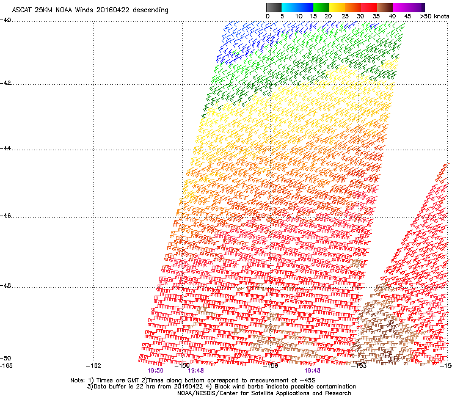Click the green 15-20 knots legend segment

click(321, 7)
